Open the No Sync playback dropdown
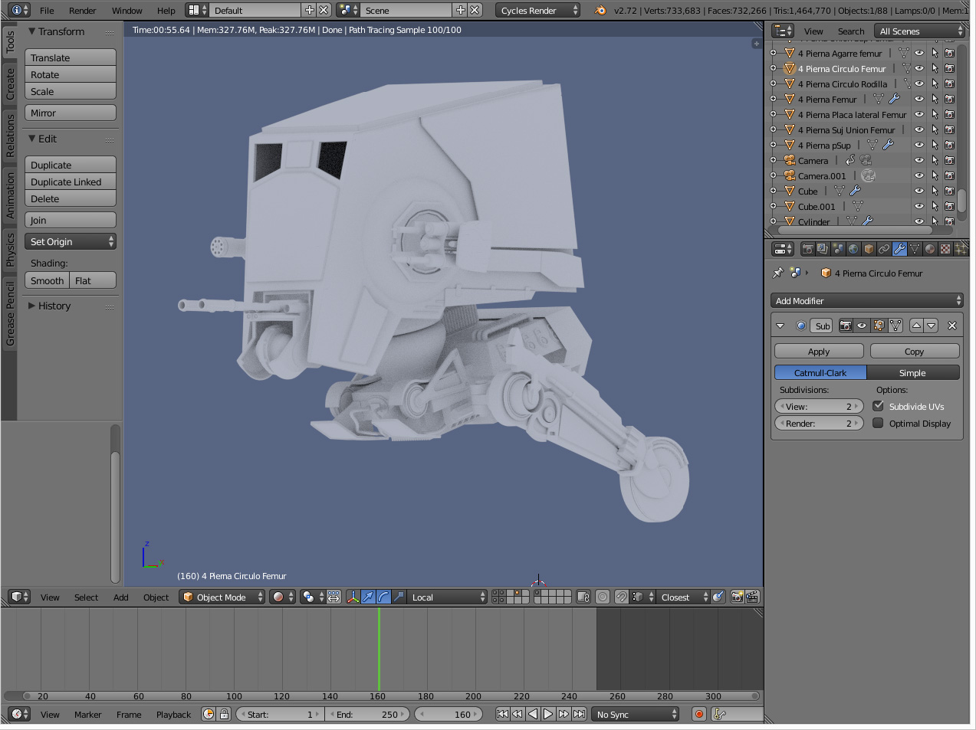The image size is (976, 730). 636,714
